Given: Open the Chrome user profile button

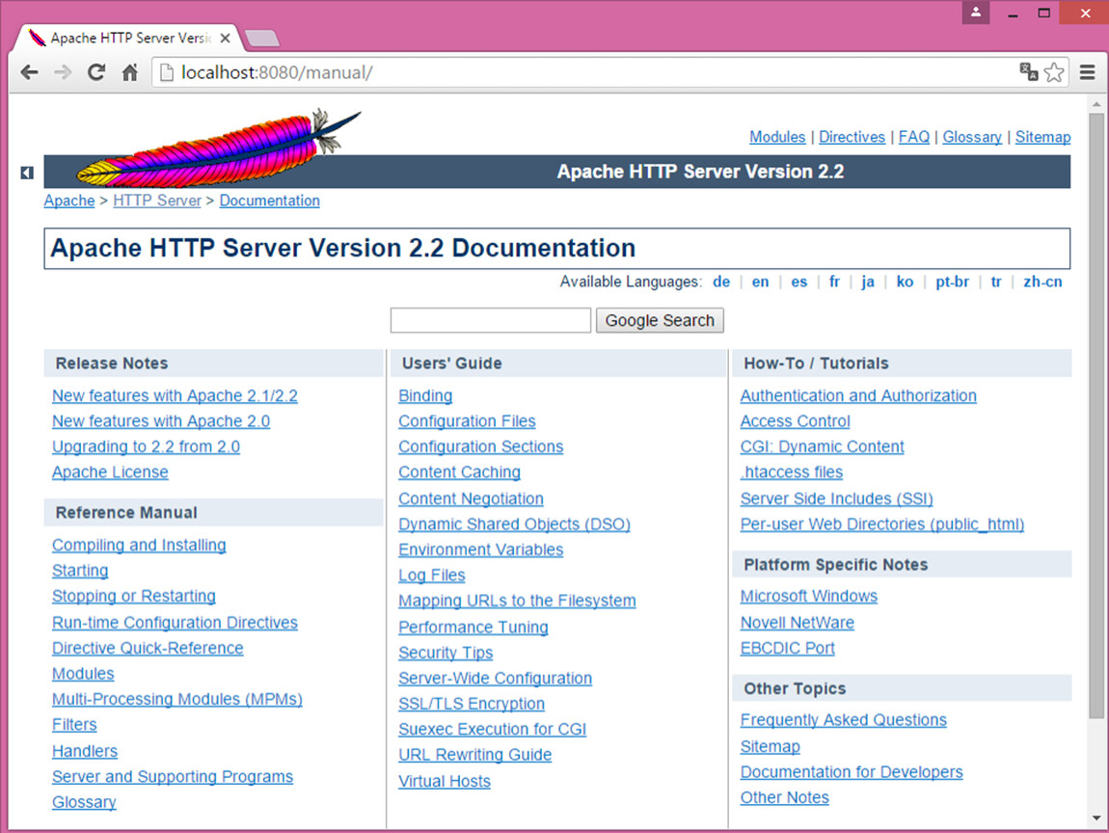Looking at the screenshot, I should point(976,13).
